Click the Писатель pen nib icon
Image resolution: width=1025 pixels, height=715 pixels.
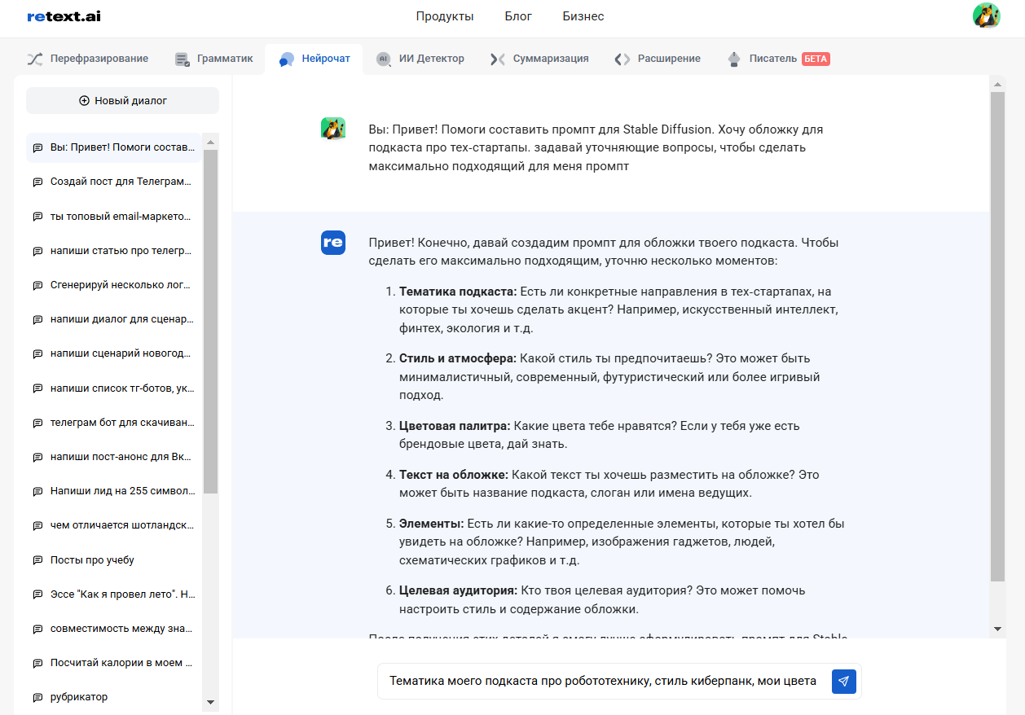734,59
